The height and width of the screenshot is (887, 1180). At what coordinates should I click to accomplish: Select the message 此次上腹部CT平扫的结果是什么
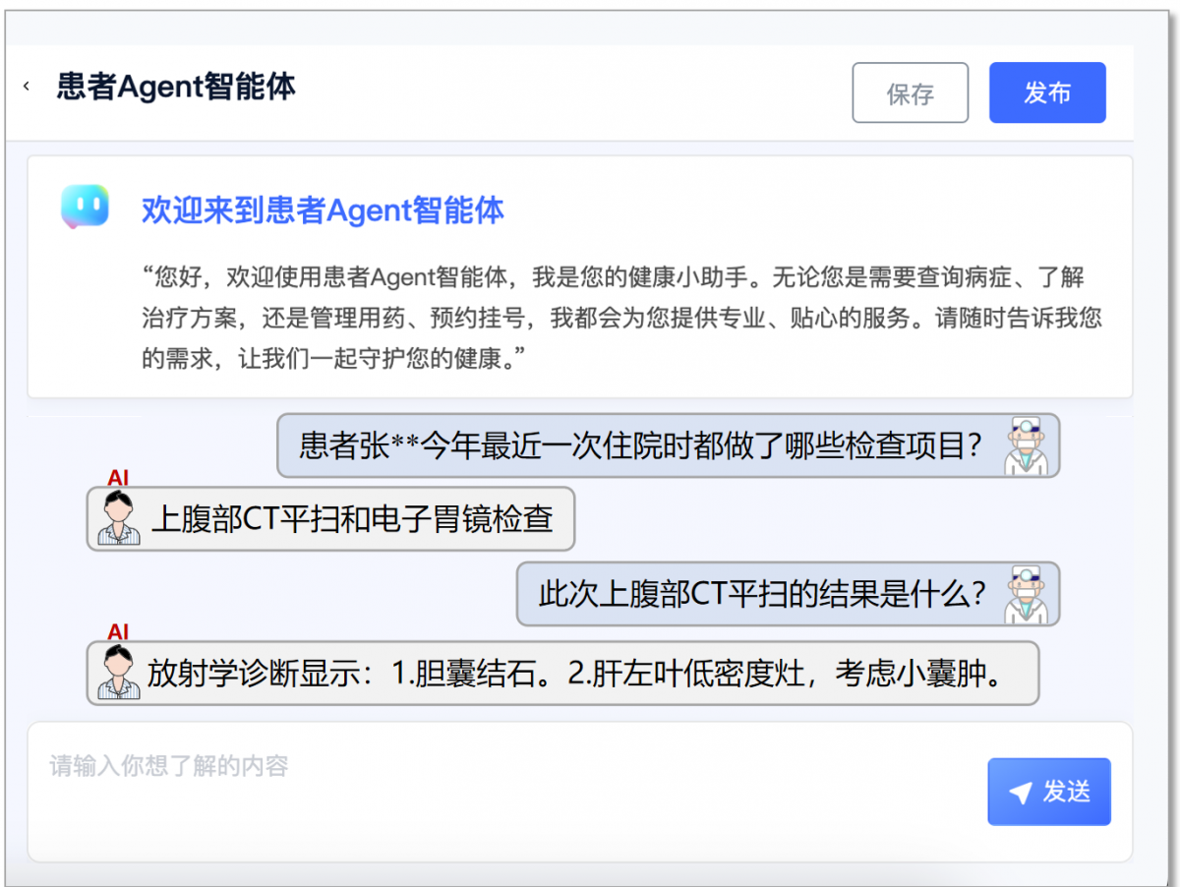762,595
